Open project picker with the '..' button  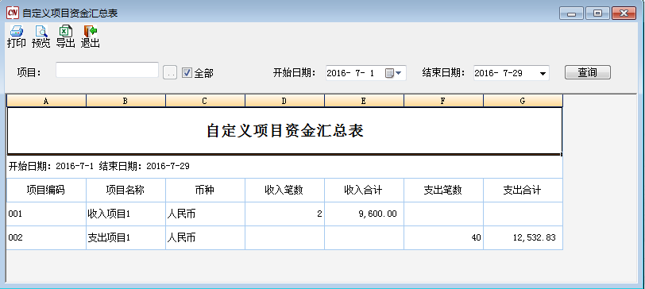tap(170, 73)
